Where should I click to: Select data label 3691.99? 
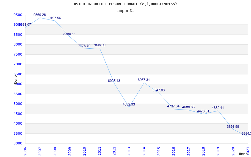tap(233, 127)
